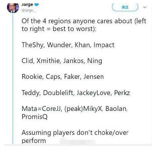Screen dimensions: 153x146
Task: Click the name Impact in the tweet
Action: point(104,45)
